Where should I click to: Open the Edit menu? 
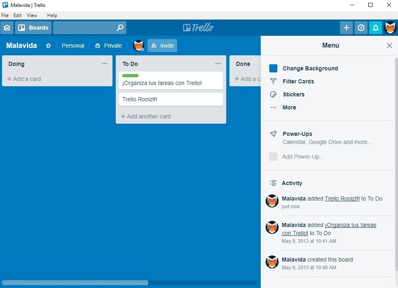tap(17, 15)
